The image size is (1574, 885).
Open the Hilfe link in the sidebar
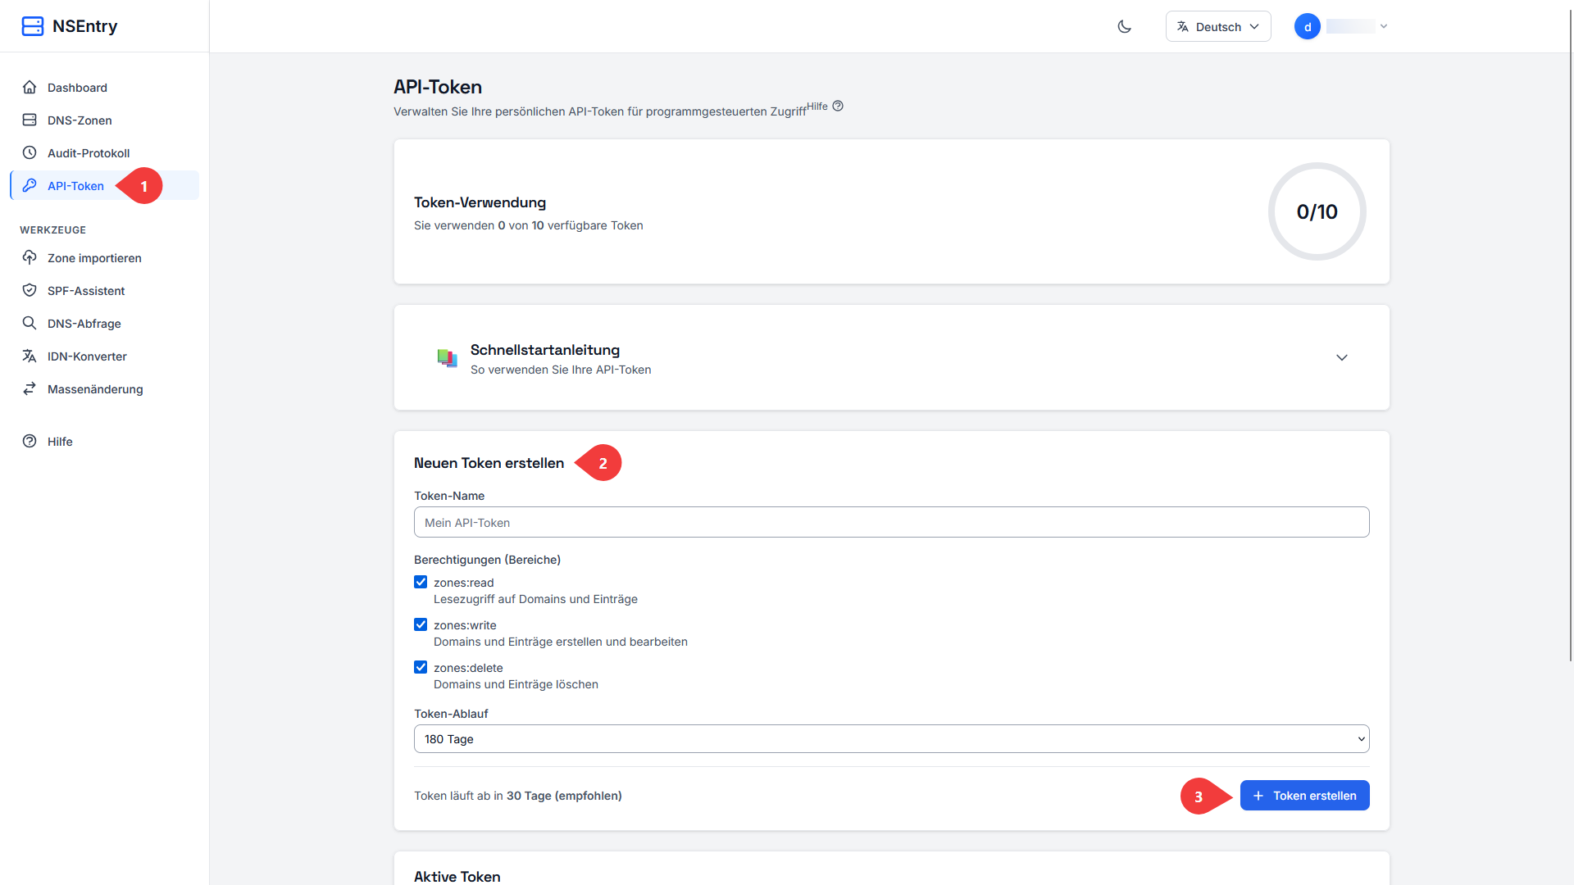[x=105, y=441]
